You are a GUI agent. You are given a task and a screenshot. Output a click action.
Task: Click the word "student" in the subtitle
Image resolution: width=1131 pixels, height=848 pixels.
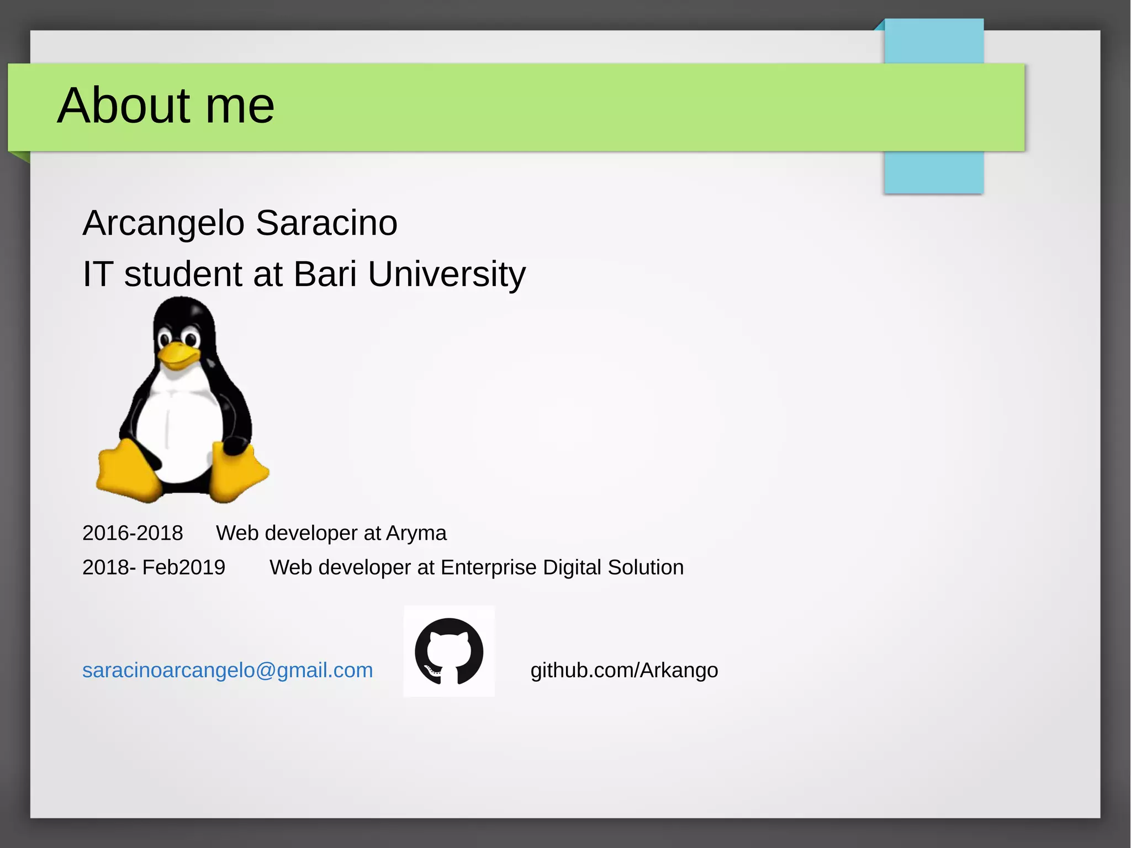pyautogui.click(x=183, y=274)
